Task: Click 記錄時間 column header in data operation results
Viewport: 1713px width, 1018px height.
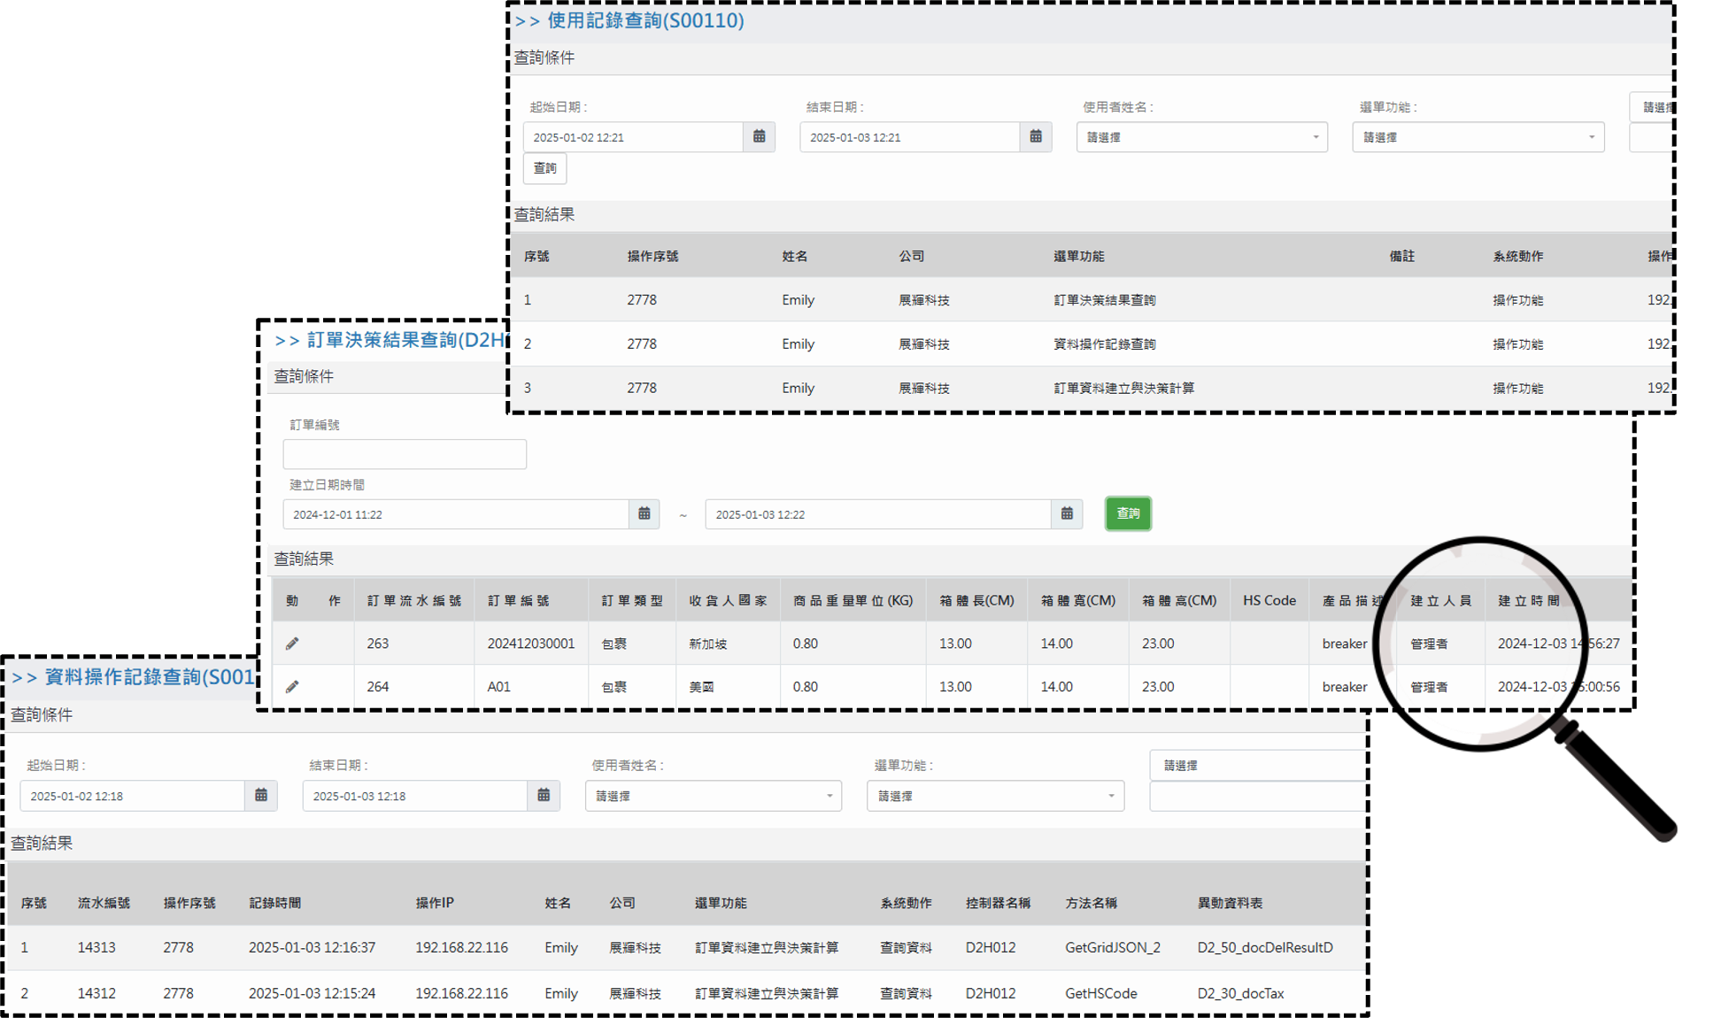Action: 274,903
